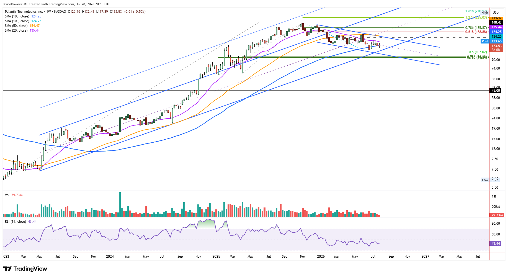The image size is (508, 277).
Task: Select the high value H132.41
Action: point(88,12)
